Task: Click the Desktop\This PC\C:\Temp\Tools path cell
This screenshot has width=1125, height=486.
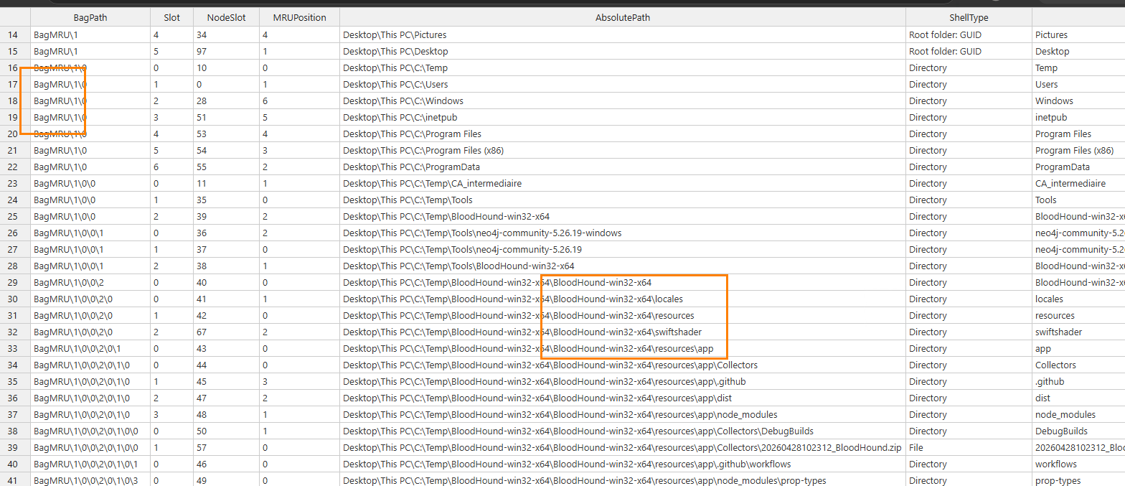Action: 623,200
